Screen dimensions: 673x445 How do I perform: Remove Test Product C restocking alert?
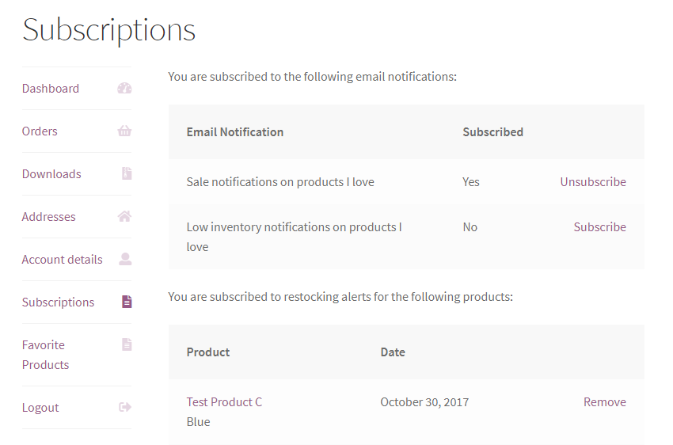click(x=604, y=402)
